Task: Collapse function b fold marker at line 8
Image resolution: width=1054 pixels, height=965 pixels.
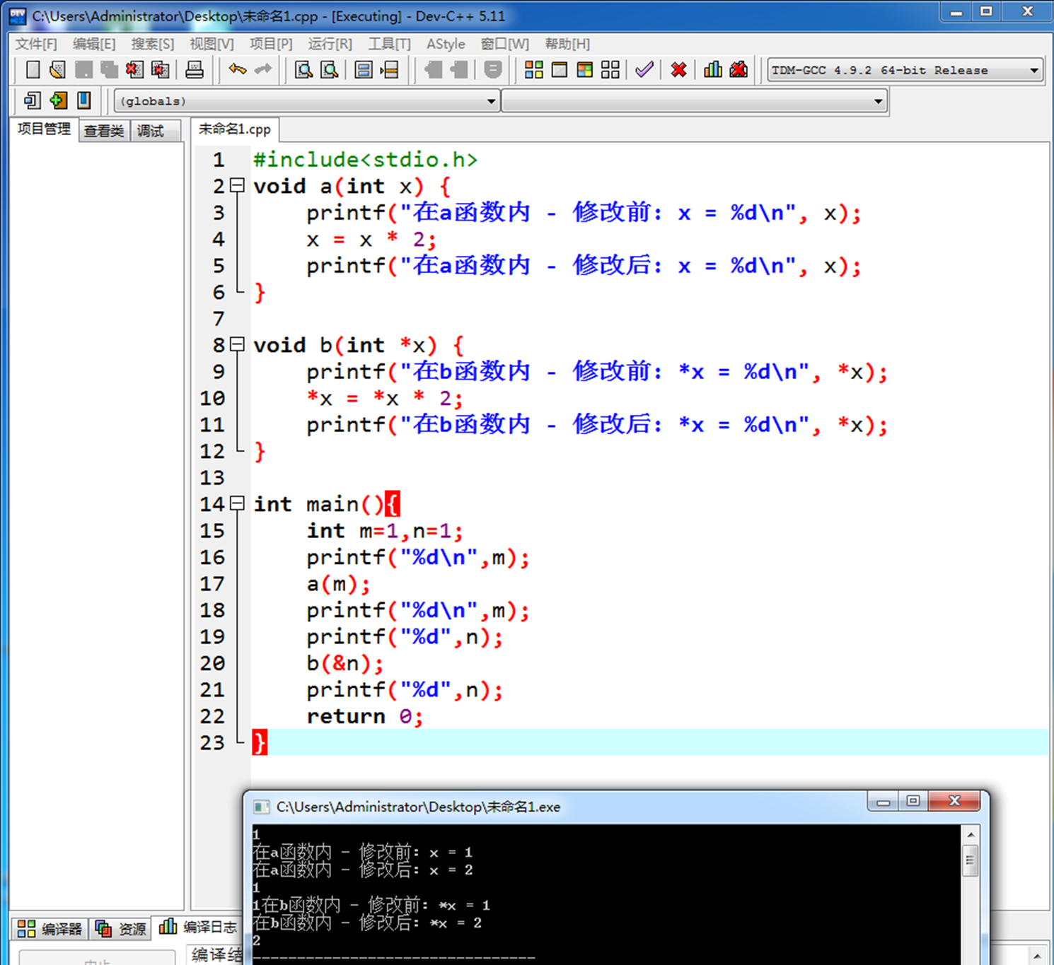Action: [x=238, y=345]
